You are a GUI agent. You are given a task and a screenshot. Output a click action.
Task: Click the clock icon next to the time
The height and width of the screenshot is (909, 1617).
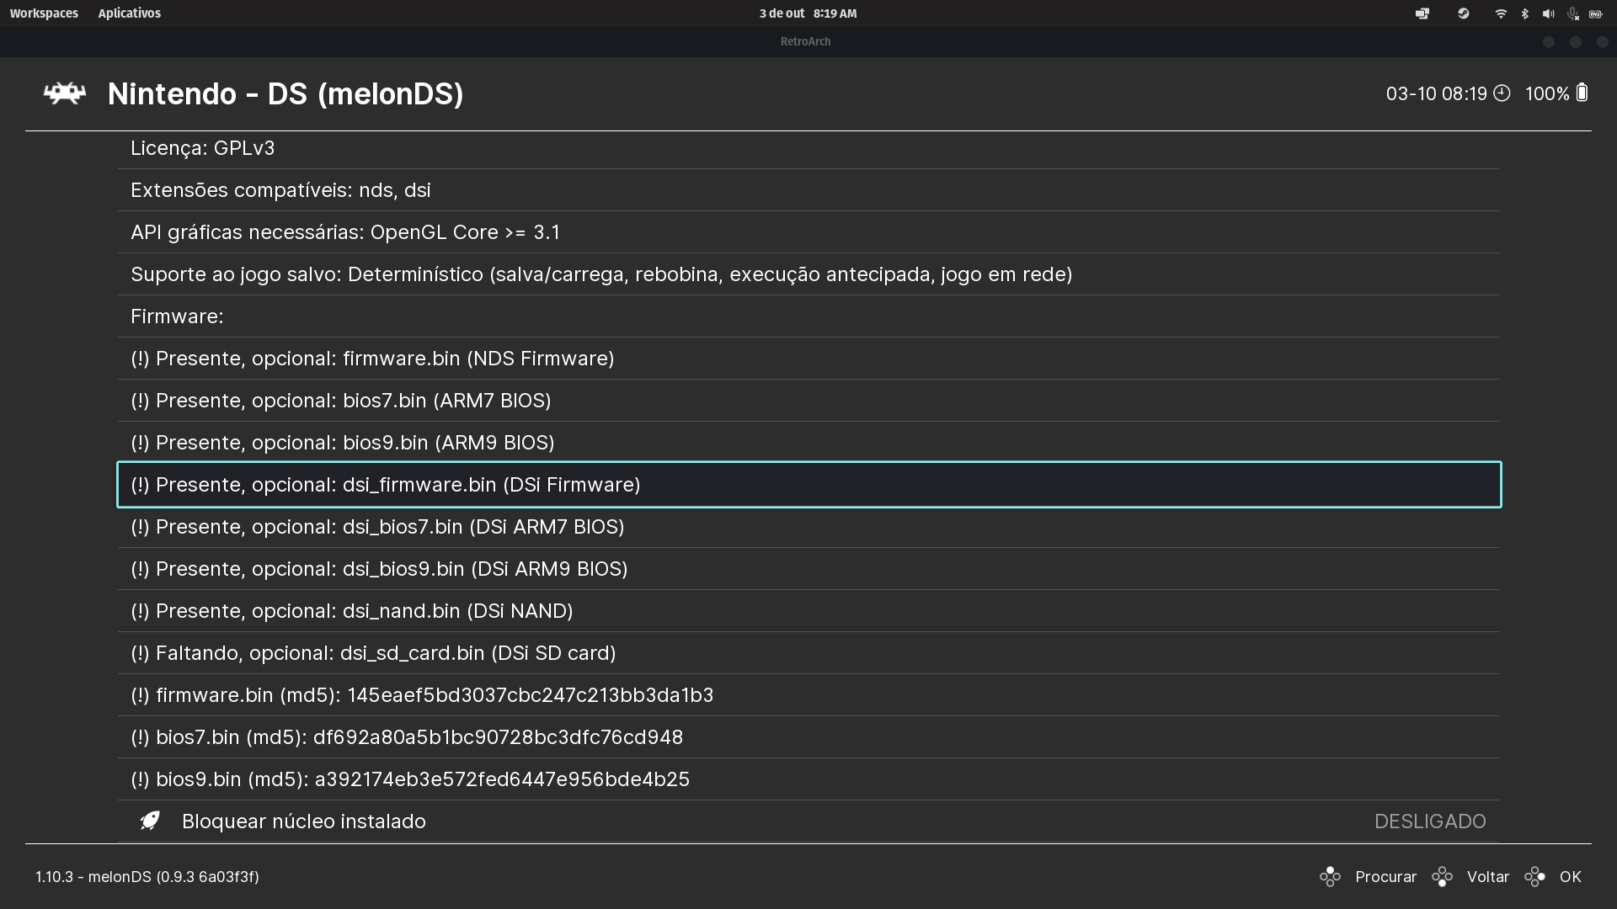click(x=1502, y=93)
